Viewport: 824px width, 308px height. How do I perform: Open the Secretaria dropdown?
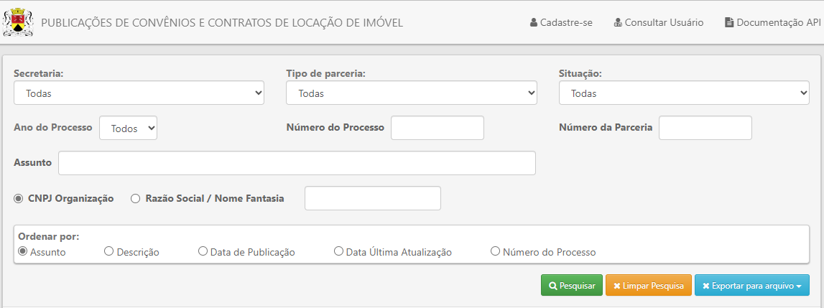(x=139, y=93)
